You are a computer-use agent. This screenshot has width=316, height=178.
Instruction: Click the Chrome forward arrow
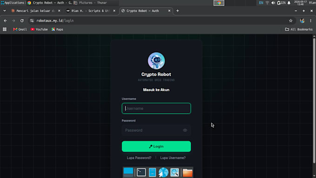click(13, 21)
